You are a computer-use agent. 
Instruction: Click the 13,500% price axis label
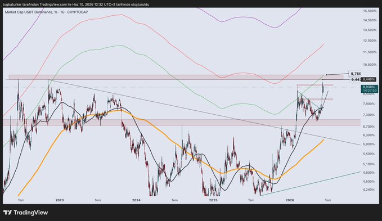click(370, 30)
